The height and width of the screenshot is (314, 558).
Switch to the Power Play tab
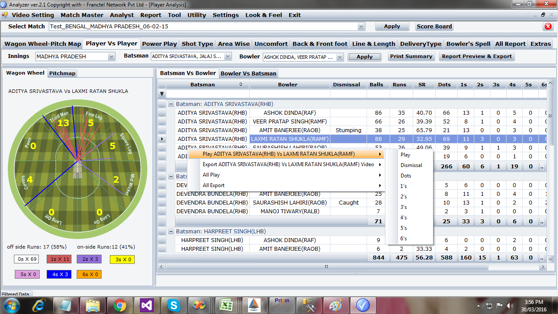tap(160, 44)
